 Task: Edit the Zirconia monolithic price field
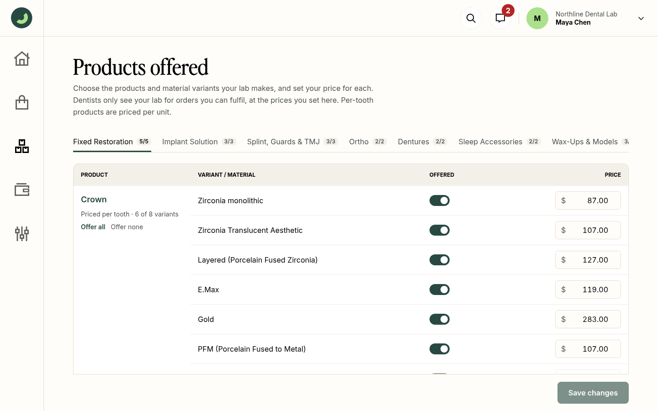(588, 200)
